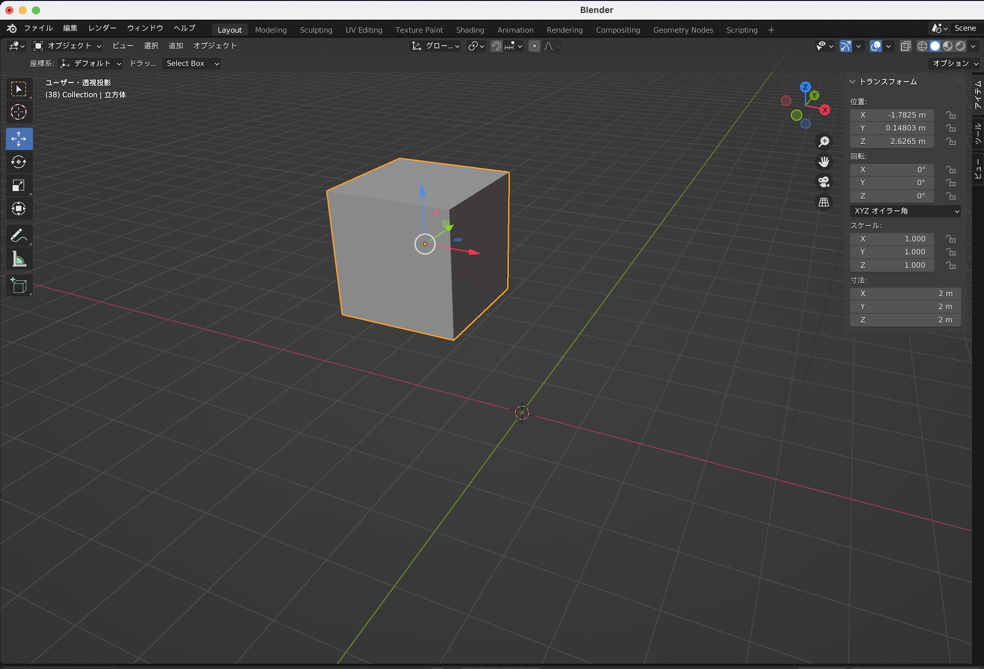Viewport: 984px width, 669px height.
Task: Open the Select Box drag dropdown
Action: (192, 63)
